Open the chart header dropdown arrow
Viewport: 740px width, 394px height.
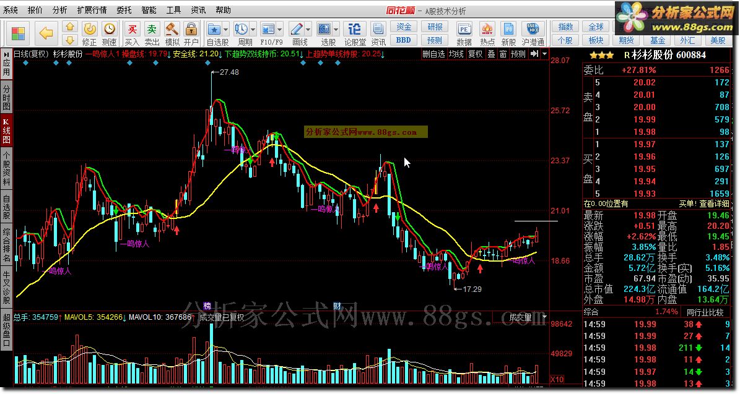click(x=544, y=54)
